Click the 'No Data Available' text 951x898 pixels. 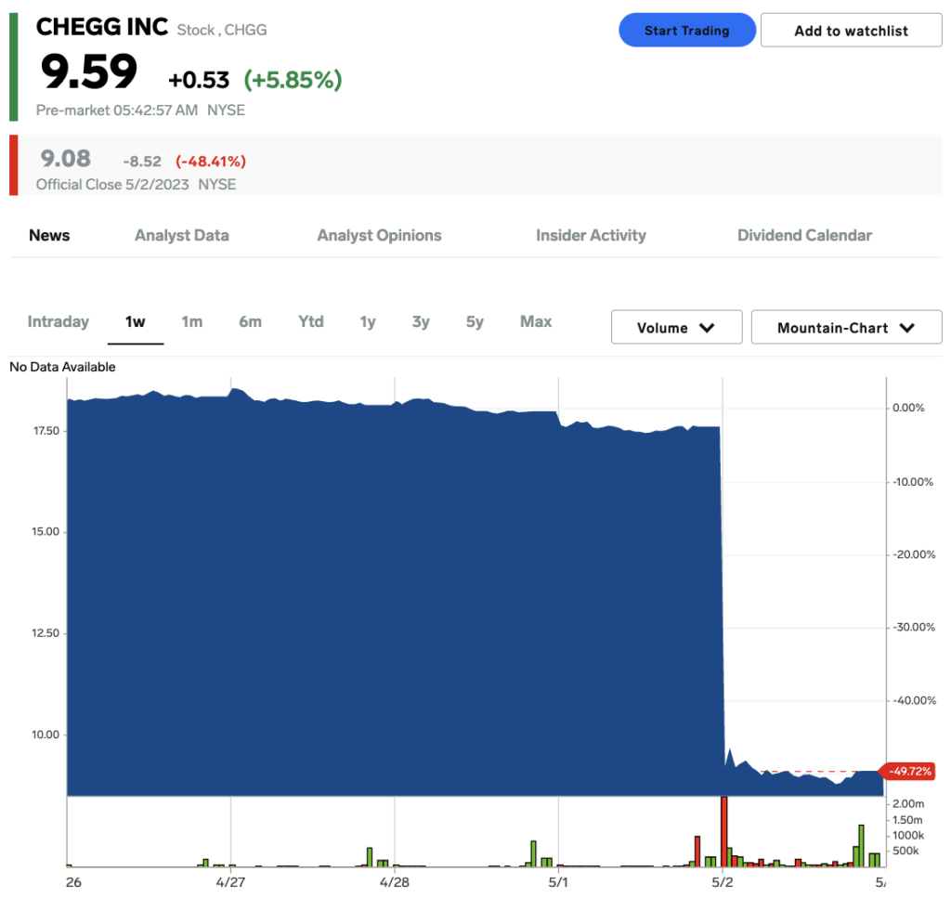click(62, 367)
